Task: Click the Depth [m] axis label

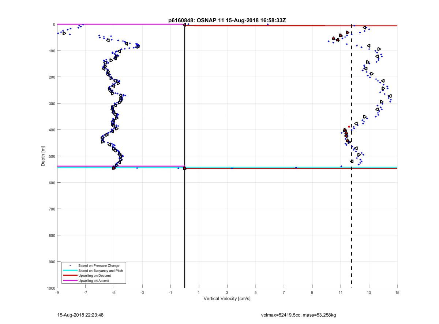Action: (43, 156)
